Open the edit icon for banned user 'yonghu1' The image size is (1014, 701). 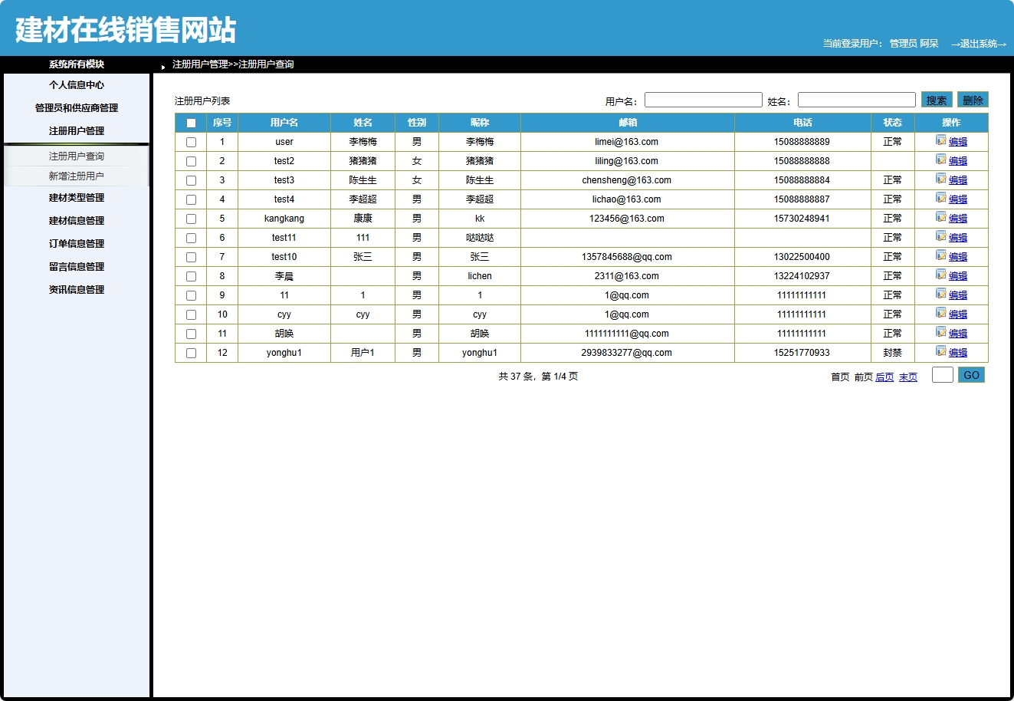940,352
